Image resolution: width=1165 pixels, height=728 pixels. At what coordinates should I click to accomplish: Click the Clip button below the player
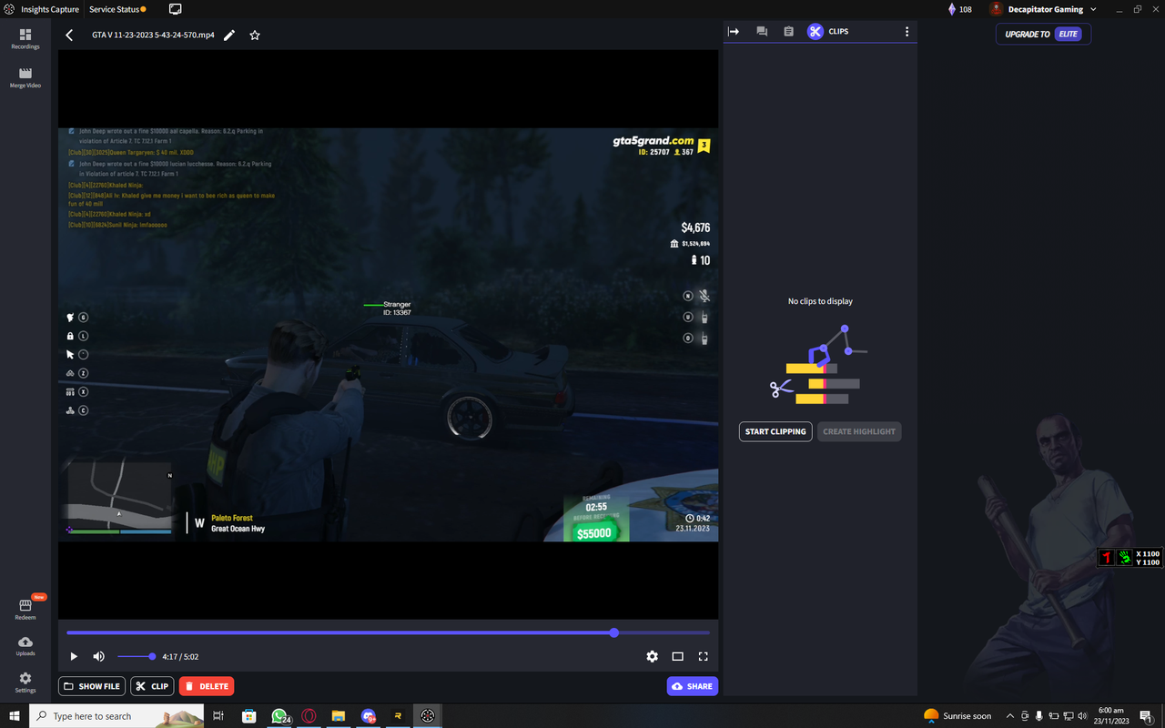coord(152,686)
